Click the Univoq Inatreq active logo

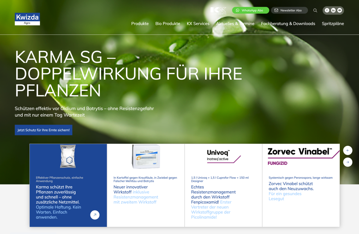click(x=224, y=156)
